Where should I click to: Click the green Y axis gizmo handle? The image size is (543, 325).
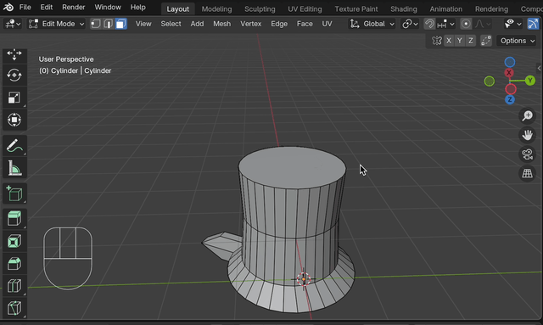[x=529, y=81]
